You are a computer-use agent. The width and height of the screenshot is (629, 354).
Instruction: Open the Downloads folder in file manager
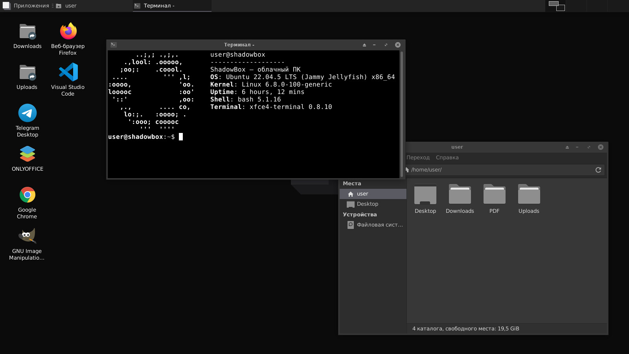coord(460,199)
